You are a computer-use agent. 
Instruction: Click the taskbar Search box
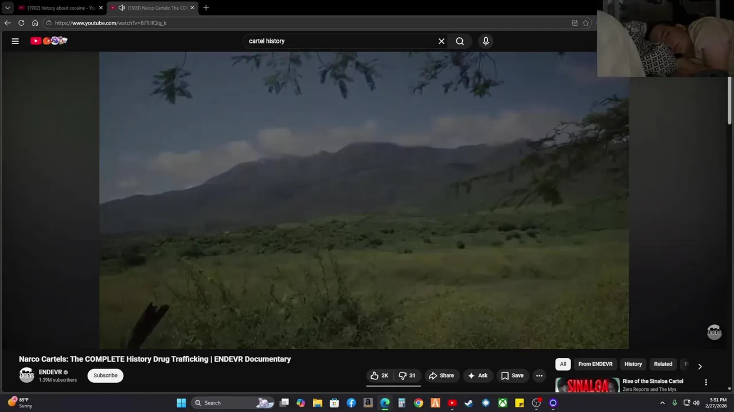point(232,403)
